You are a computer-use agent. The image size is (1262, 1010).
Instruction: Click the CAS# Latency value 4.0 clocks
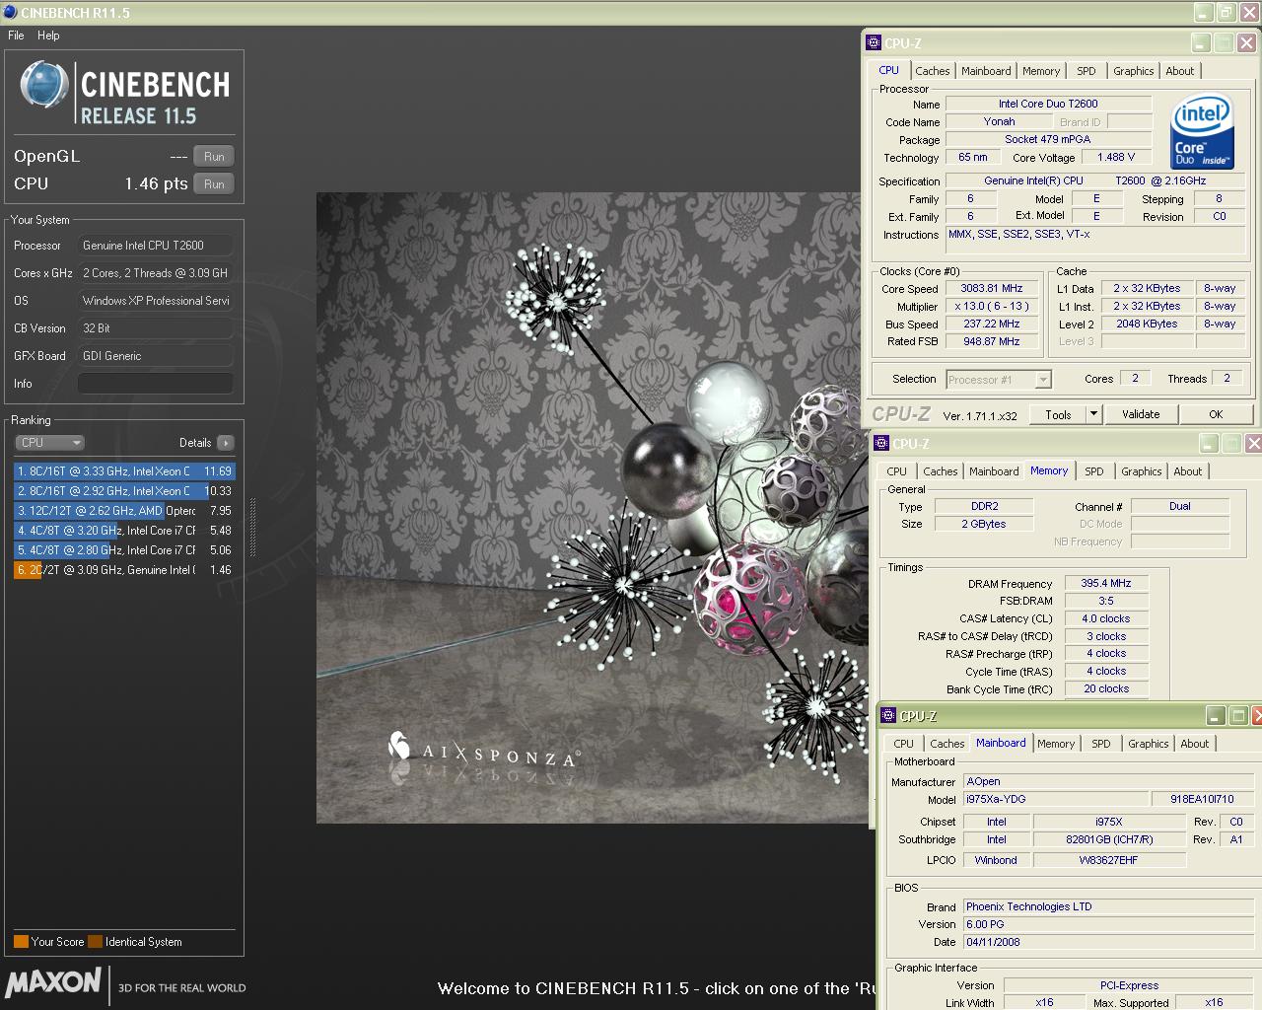[x=1106, y=619]
